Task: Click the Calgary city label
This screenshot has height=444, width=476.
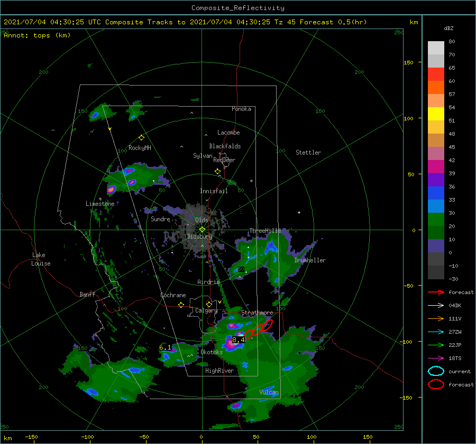Action: pos(206,310)
